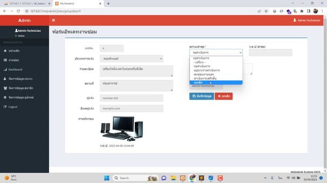Click the Admin logo header

point(25,20)
